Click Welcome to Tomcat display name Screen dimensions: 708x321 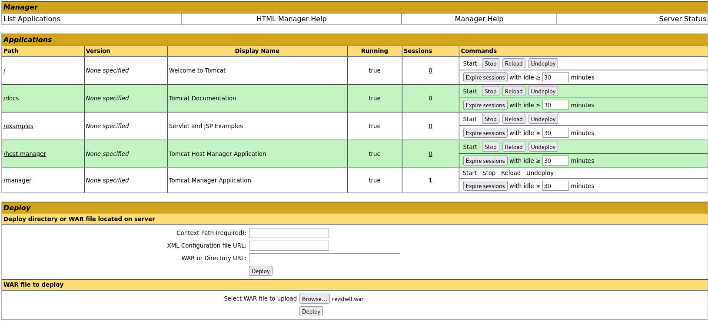tap(197, 70)
